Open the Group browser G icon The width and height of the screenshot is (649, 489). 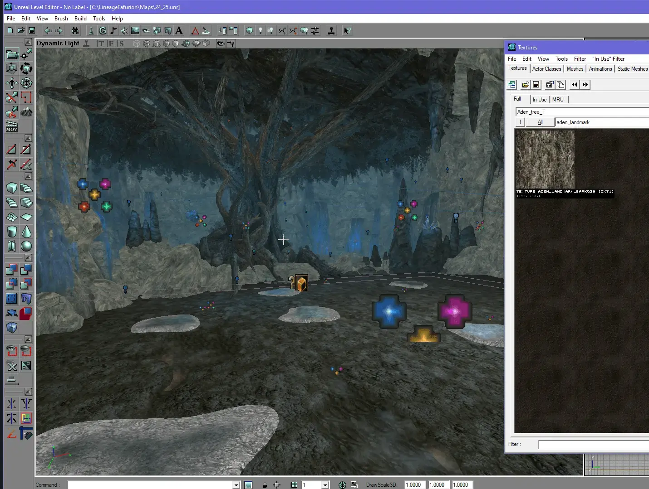point(103,30)
